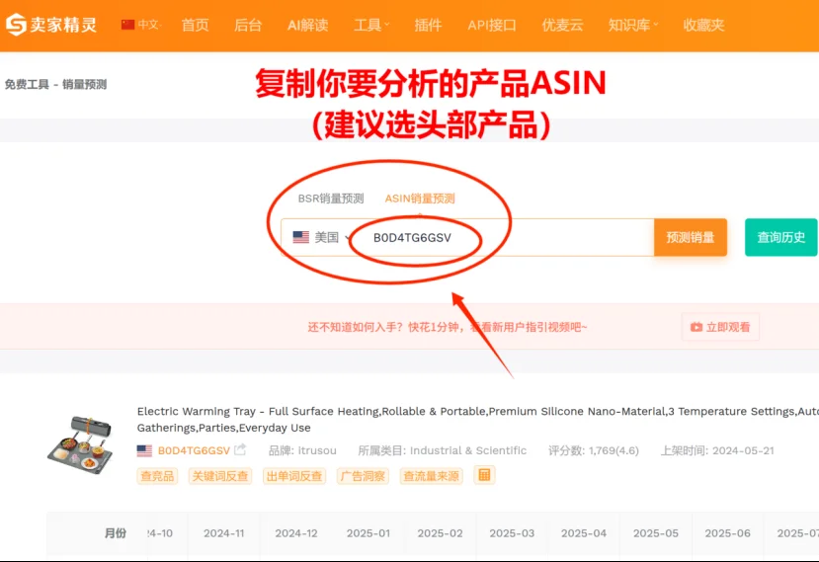The image size is (819, 562).
Task: Expand the 知识库 dropdown menu
Action: [x=633, y=25]
